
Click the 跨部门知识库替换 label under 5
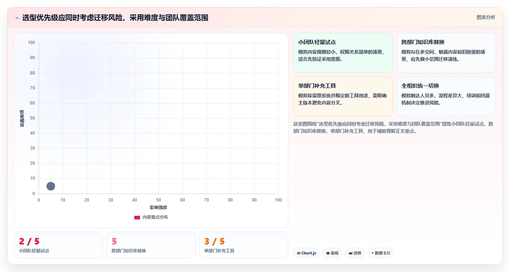click(129, 251)
